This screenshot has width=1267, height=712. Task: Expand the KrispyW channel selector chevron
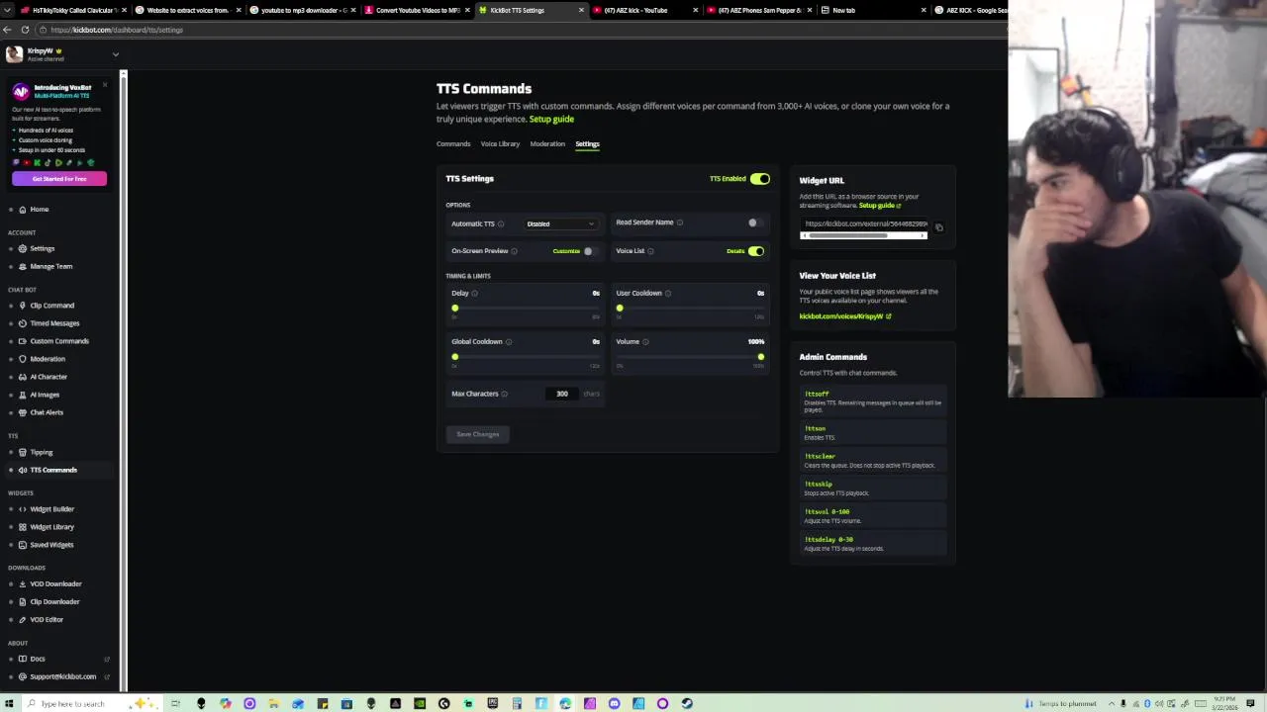[116, 54]
